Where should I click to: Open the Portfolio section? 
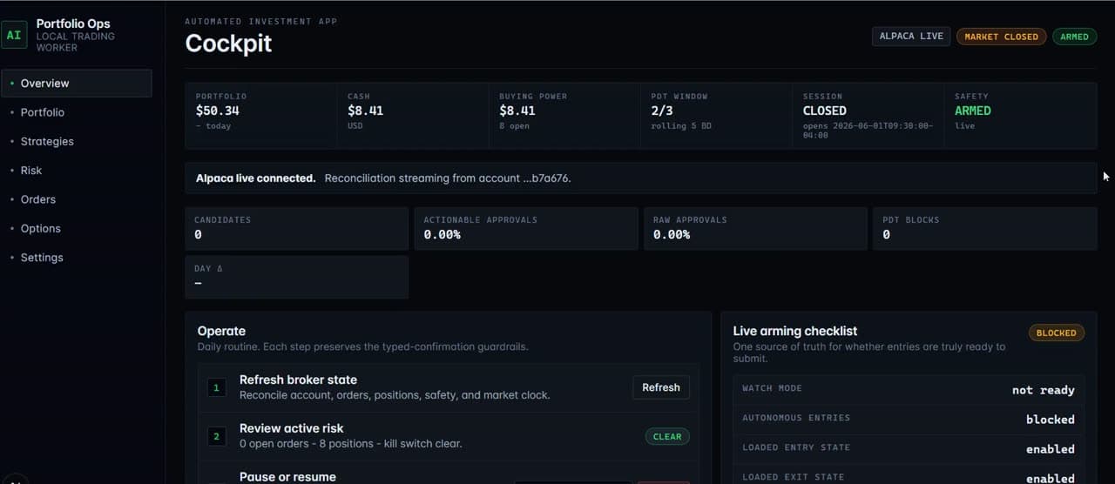point(77,112)
